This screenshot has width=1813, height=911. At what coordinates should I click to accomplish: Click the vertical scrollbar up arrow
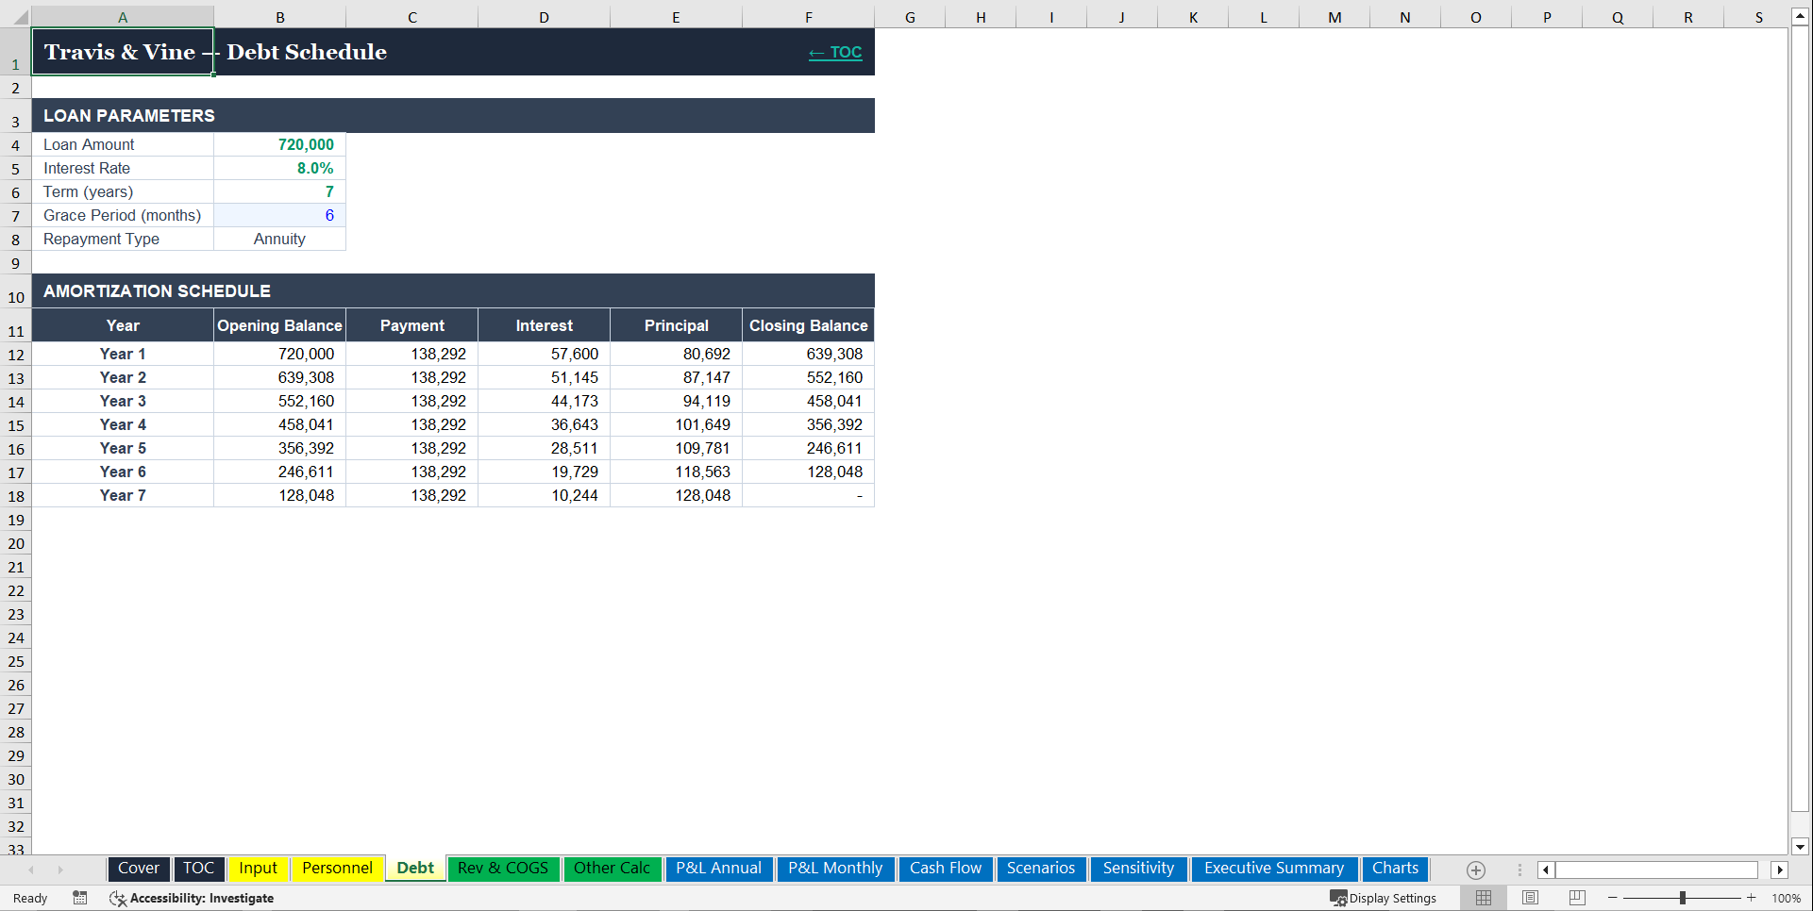[x=1800, y=16]
